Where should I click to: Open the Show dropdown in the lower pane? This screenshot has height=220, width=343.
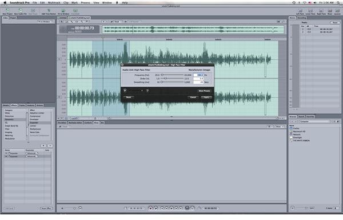click(280, 127)
